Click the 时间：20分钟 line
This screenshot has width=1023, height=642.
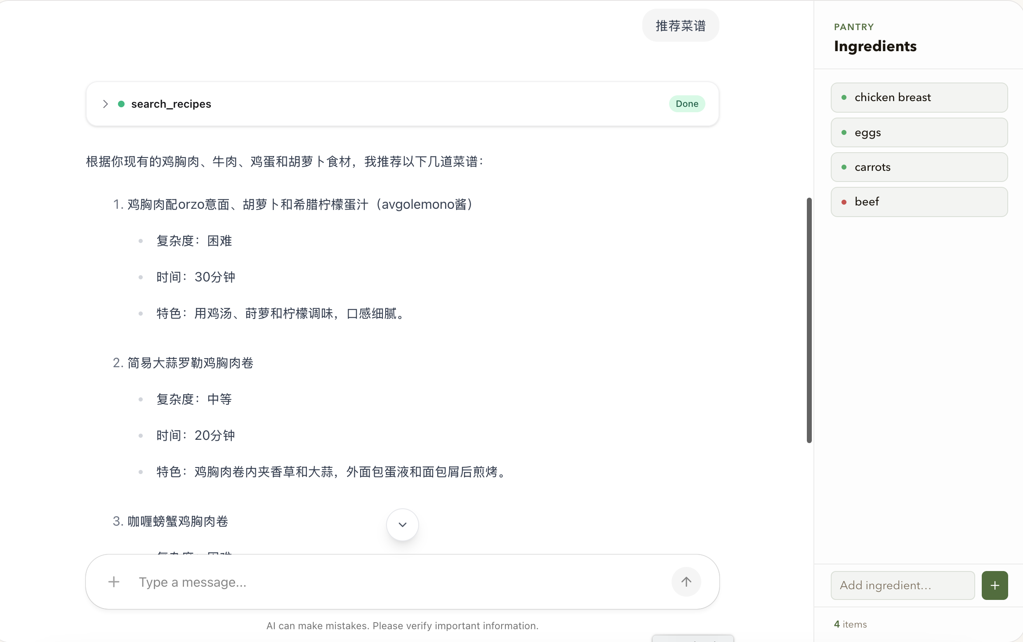(x=195, y=436)
